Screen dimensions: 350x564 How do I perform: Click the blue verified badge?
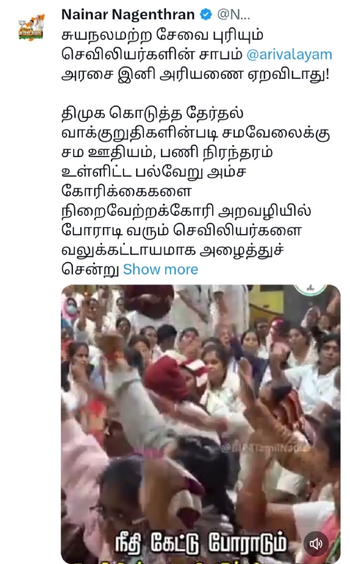click(206, 15)
